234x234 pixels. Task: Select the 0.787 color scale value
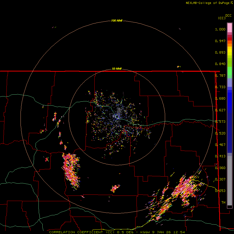coord(220,75)
